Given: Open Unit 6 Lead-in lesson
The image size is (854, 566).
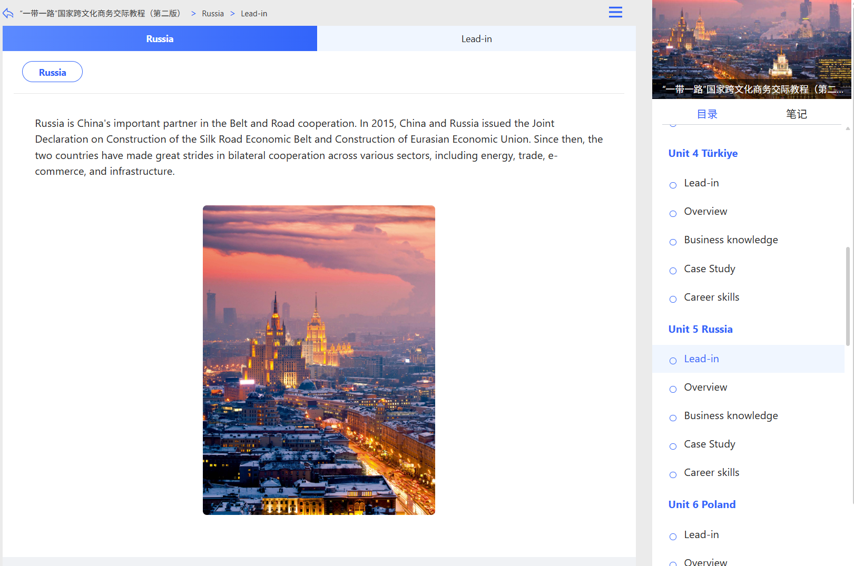Looking at the screenshot, I should (701, 534).
